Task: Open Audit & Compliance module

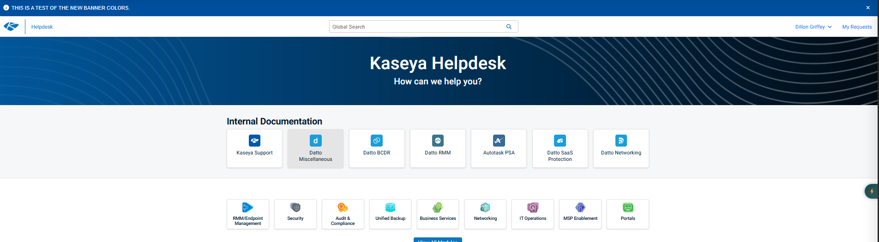Action: pyautogui.click(x=343, y=214)
